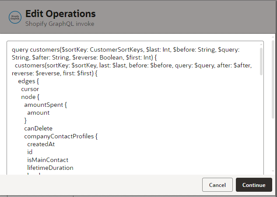Click the amountSpent field line
Image resolution: width=277 pixels, height=197 pixels.
45,105
